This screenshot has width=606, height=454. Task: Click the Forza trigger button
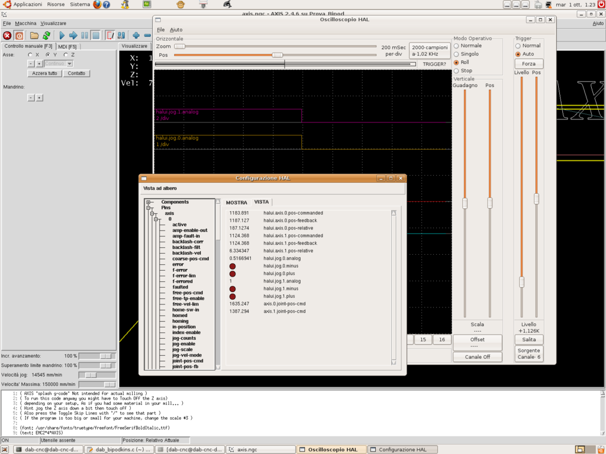coord(528,64)
